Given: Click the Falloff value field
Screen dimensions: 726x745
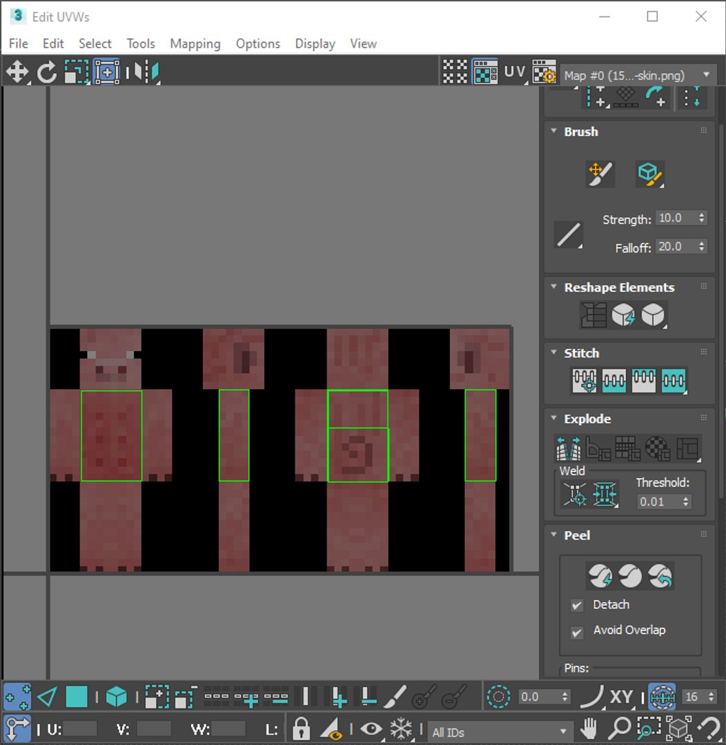Looking at the screenshot, I should (x=676, y=246).
